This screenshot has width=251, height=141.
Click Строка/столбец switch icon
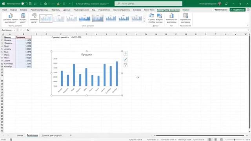[x=151, y=18]
